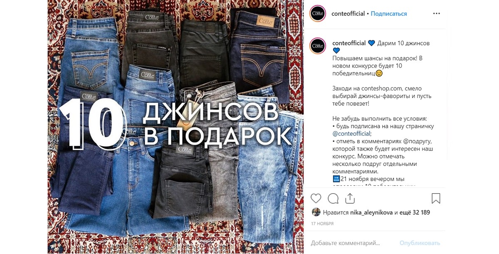Click the winking emoji after победительниц

[379, 73]
